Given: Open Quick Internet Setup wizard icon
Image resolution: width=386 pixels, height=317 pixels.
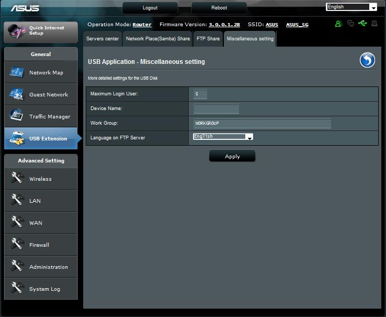Looking at the screenshot, I should (17, 31).
